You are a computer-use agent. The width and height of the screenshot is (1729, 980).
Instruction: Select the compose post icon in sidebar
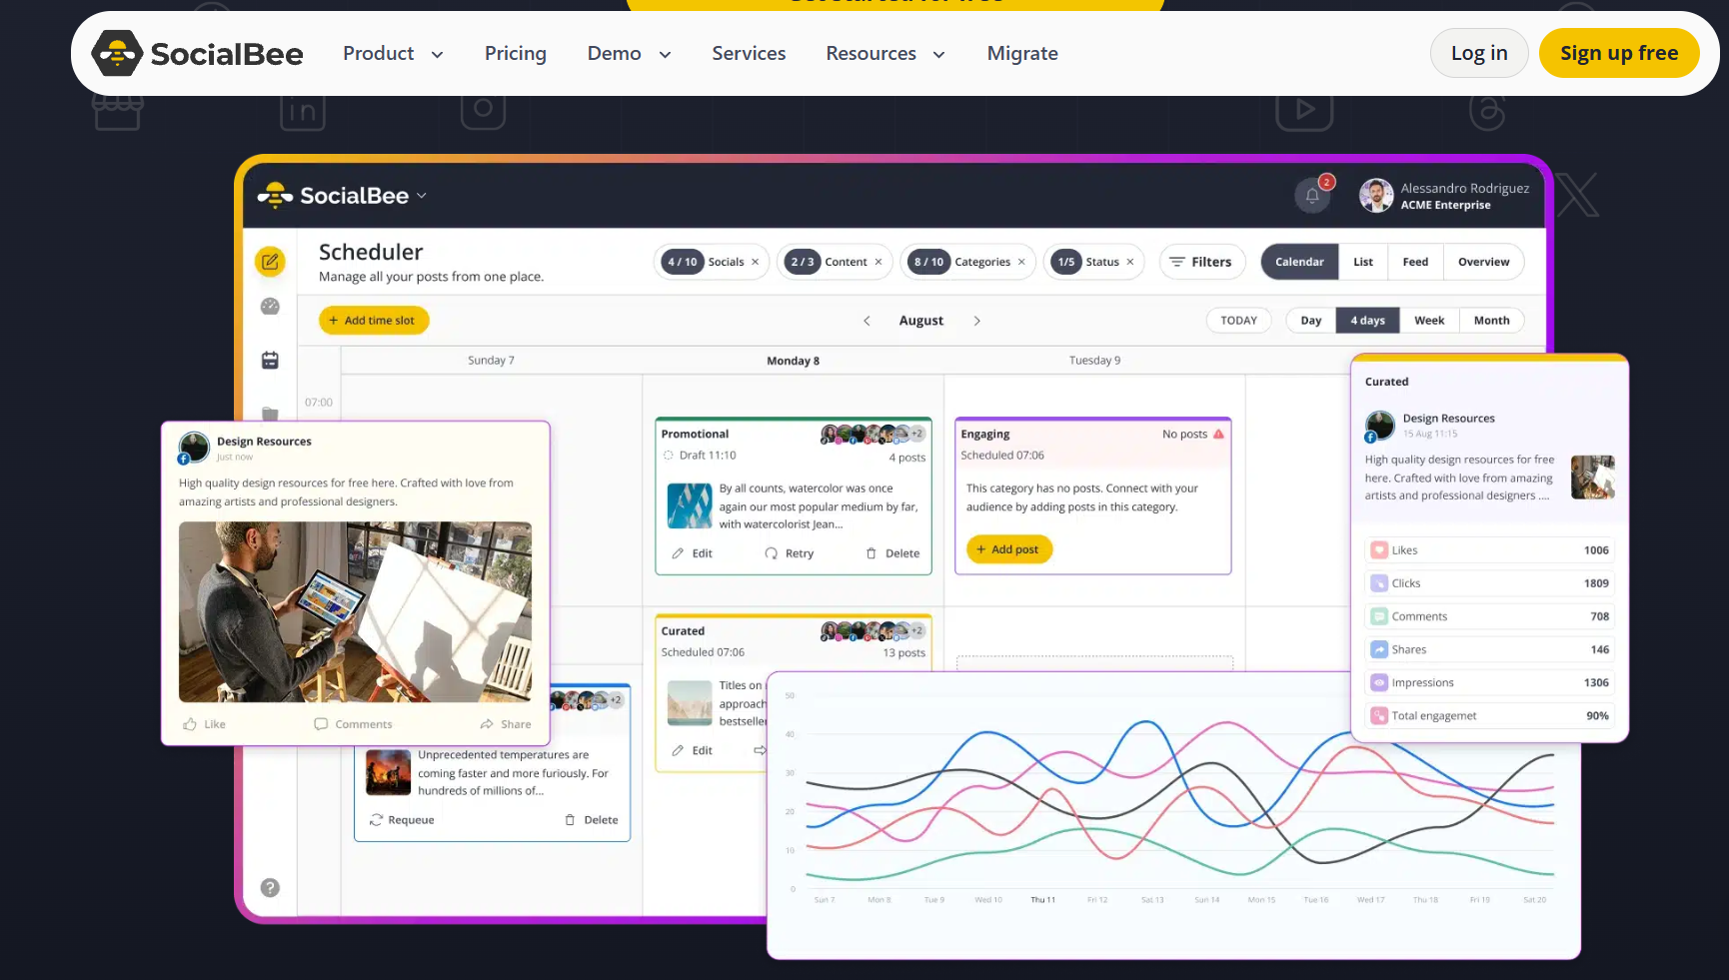click(270, 262)
